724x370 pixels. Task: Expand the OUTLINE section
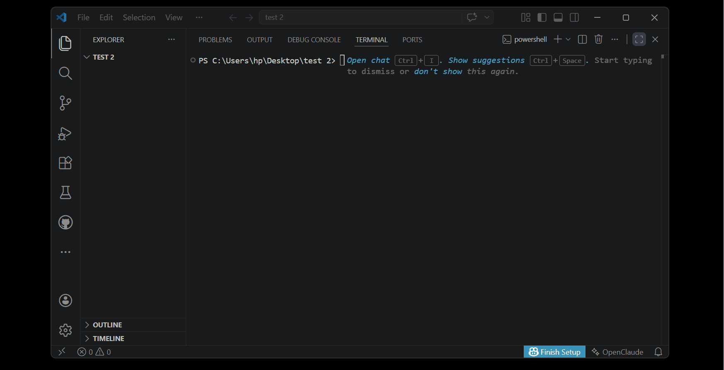pyautogui.click(x=107, y=325)
